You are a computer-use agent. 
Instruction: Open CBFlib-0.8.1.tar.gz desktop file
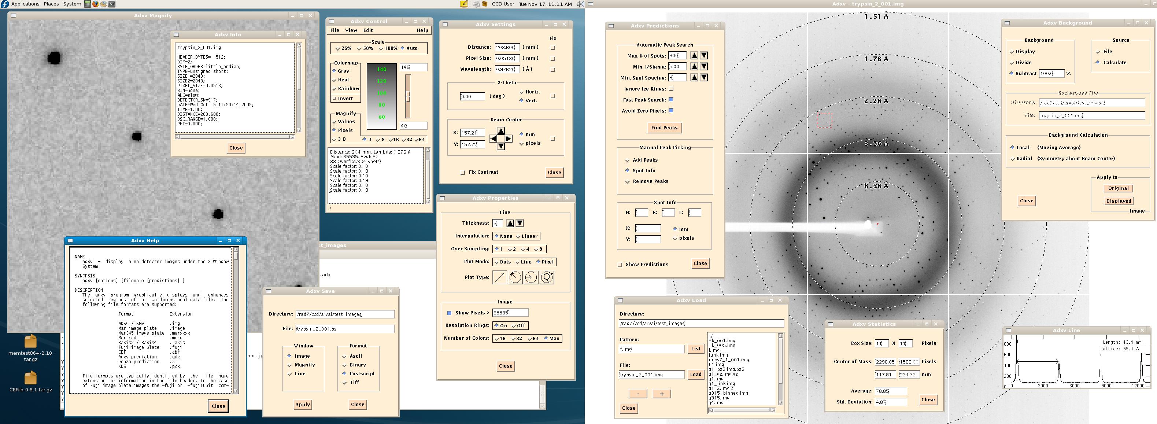30,382
